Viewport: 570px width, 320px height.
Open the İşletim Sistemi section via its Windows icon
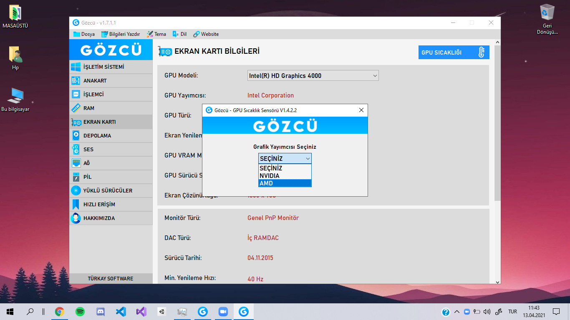[x=76, y=67]
